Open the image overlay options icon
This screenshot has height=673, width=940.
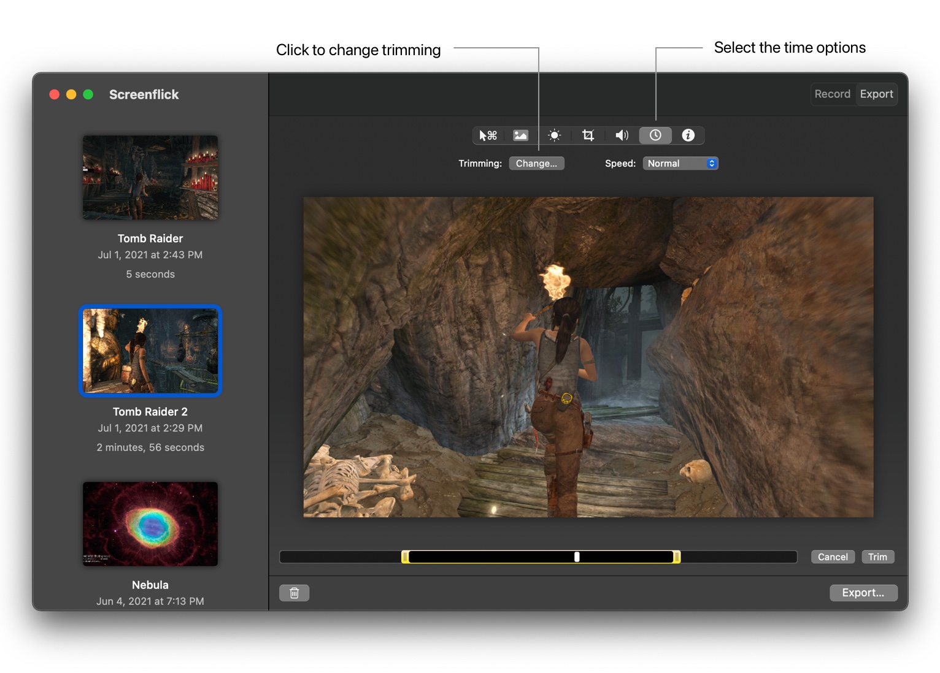[520, 135]
